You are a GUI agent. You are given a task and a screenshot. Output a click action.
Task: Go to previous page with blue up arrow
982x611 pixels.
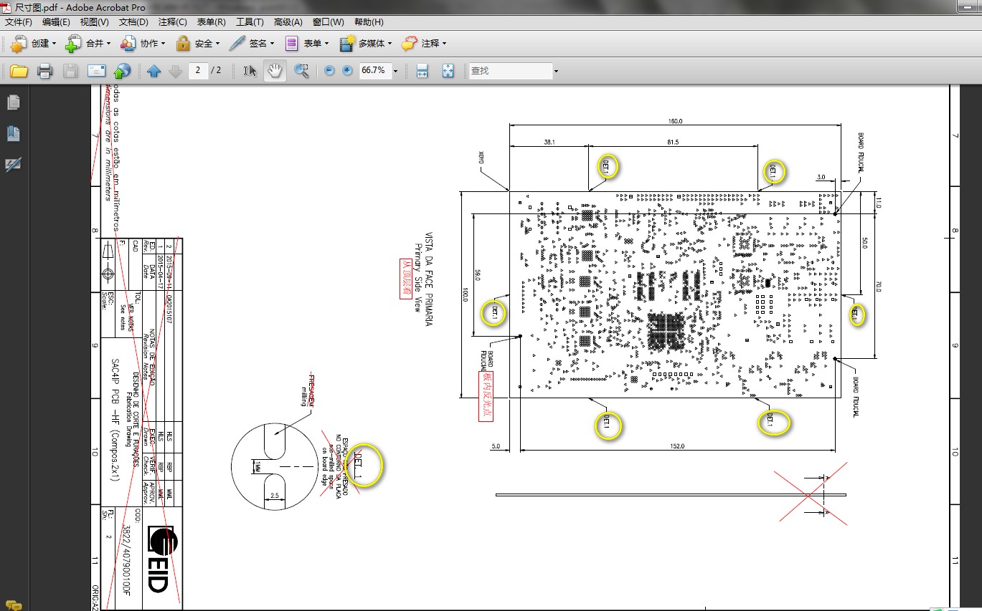(x=154, y=71)
